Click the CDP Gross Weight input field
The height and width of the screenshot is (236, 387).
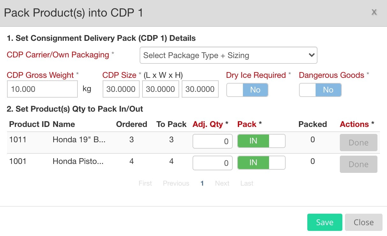[42, 89]
